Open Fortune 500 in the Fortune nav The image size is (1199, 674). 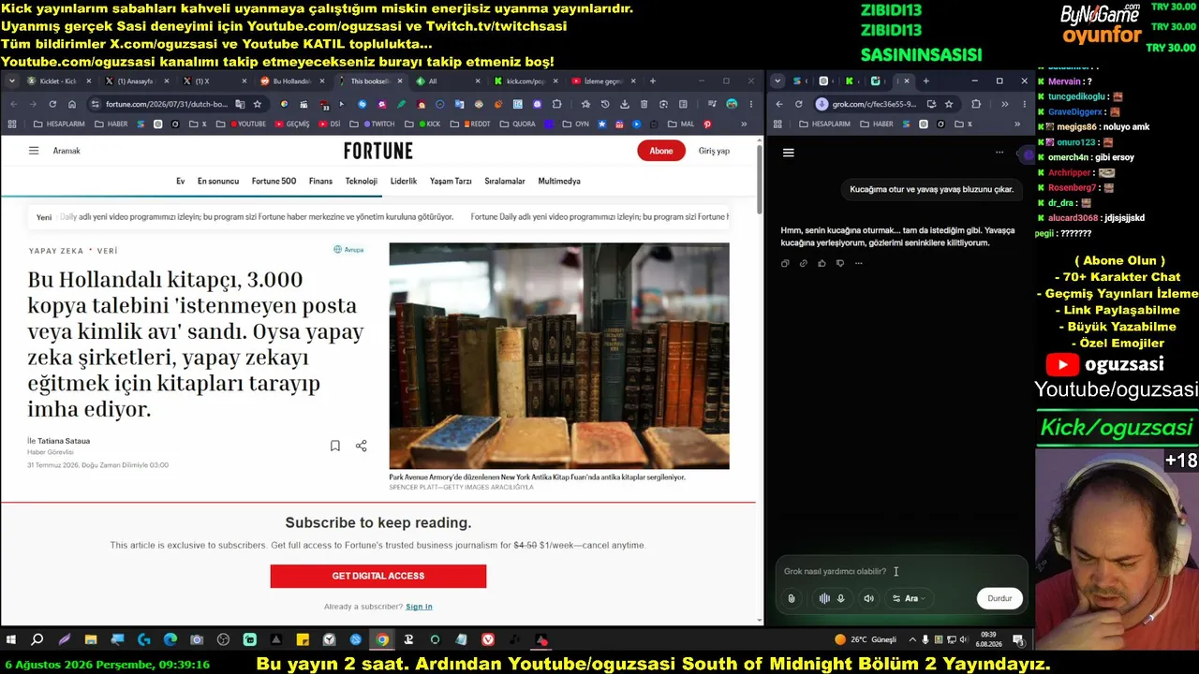(x=274, y=181)
